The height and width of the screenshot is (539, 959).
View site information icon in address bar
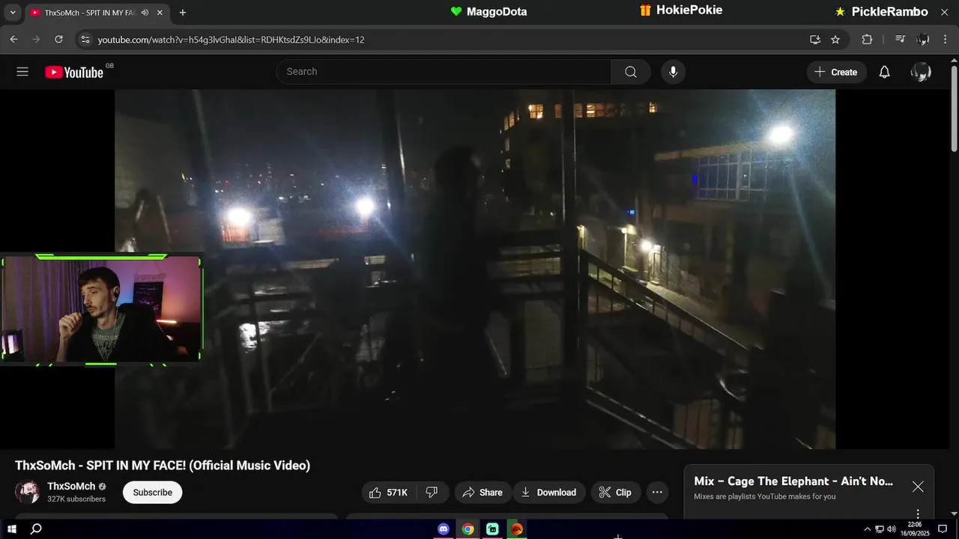(85, 40)
